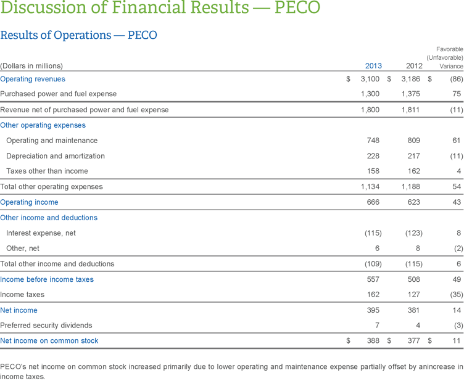Select the Operating income row label
Viewport: 464px width, 386px height.
pyautogui.click(x=29, y=202)
